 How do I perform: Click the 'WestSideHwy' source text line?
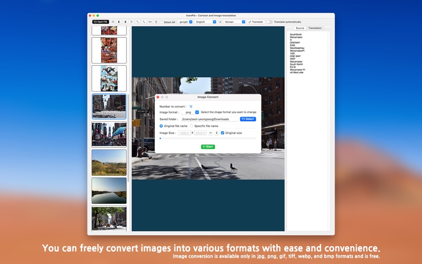point(297,48)
